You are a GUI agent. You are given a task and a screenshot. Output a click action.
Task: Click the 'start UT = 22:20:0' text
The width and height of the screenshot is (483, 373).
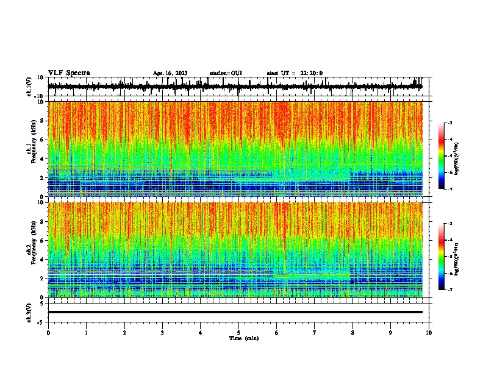pos(295,73)
